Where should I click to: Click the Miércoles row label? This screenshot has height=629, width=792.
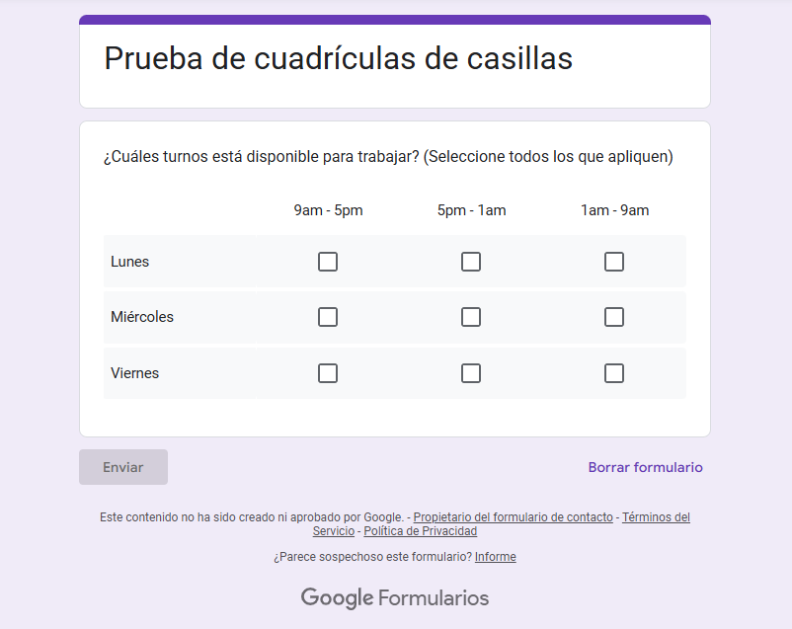pos(142,317)
